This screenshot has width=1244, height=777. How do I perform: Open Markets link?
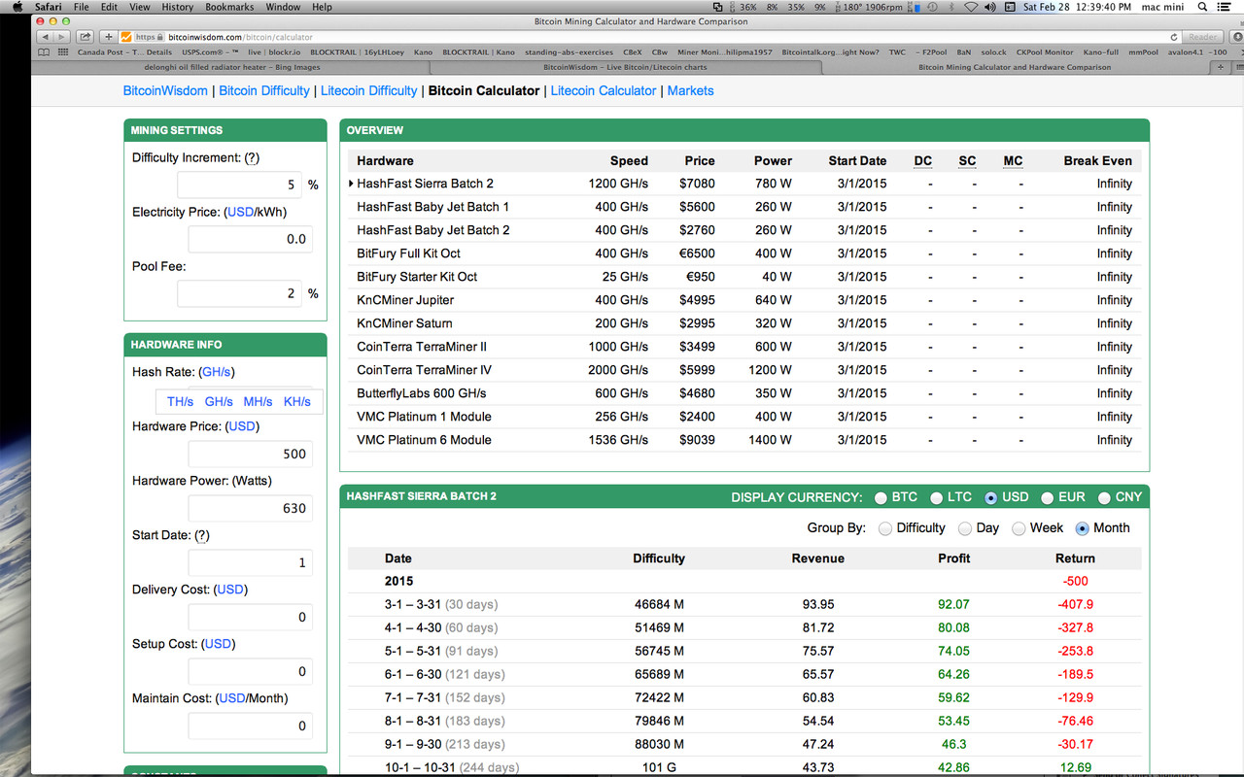[690, 90]
